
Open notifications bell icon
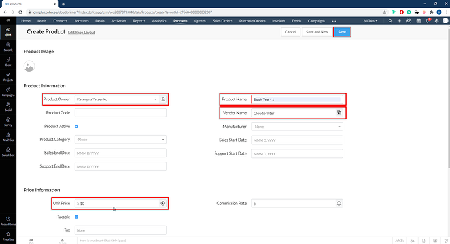pos(428,21)
